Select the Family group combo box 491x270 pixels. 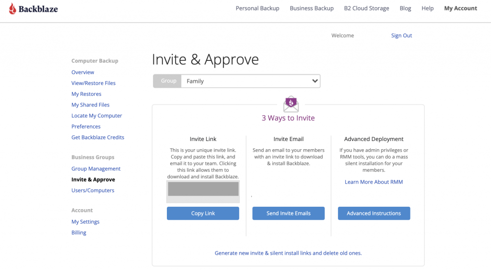pyautogui.click(x=250, y=81)
